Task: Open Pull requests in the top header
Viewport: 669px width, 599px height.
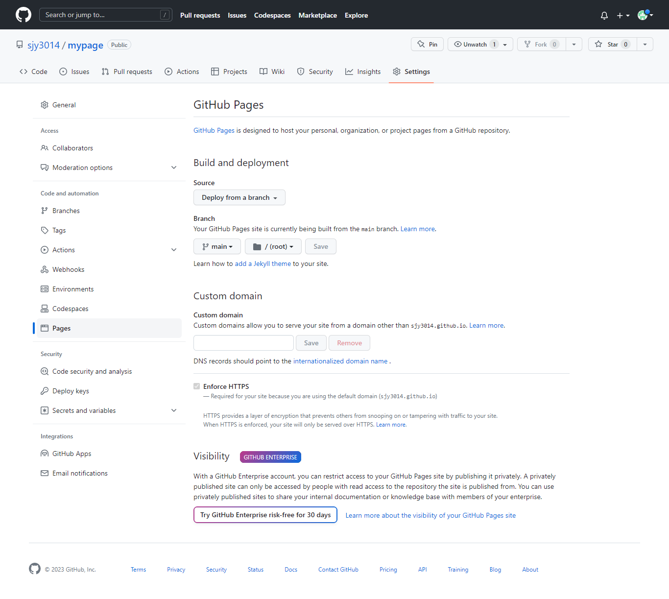Action: (x=200, y=15)
